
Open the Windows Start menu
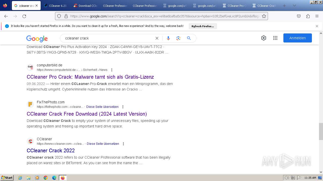click(x=7, y=178)
